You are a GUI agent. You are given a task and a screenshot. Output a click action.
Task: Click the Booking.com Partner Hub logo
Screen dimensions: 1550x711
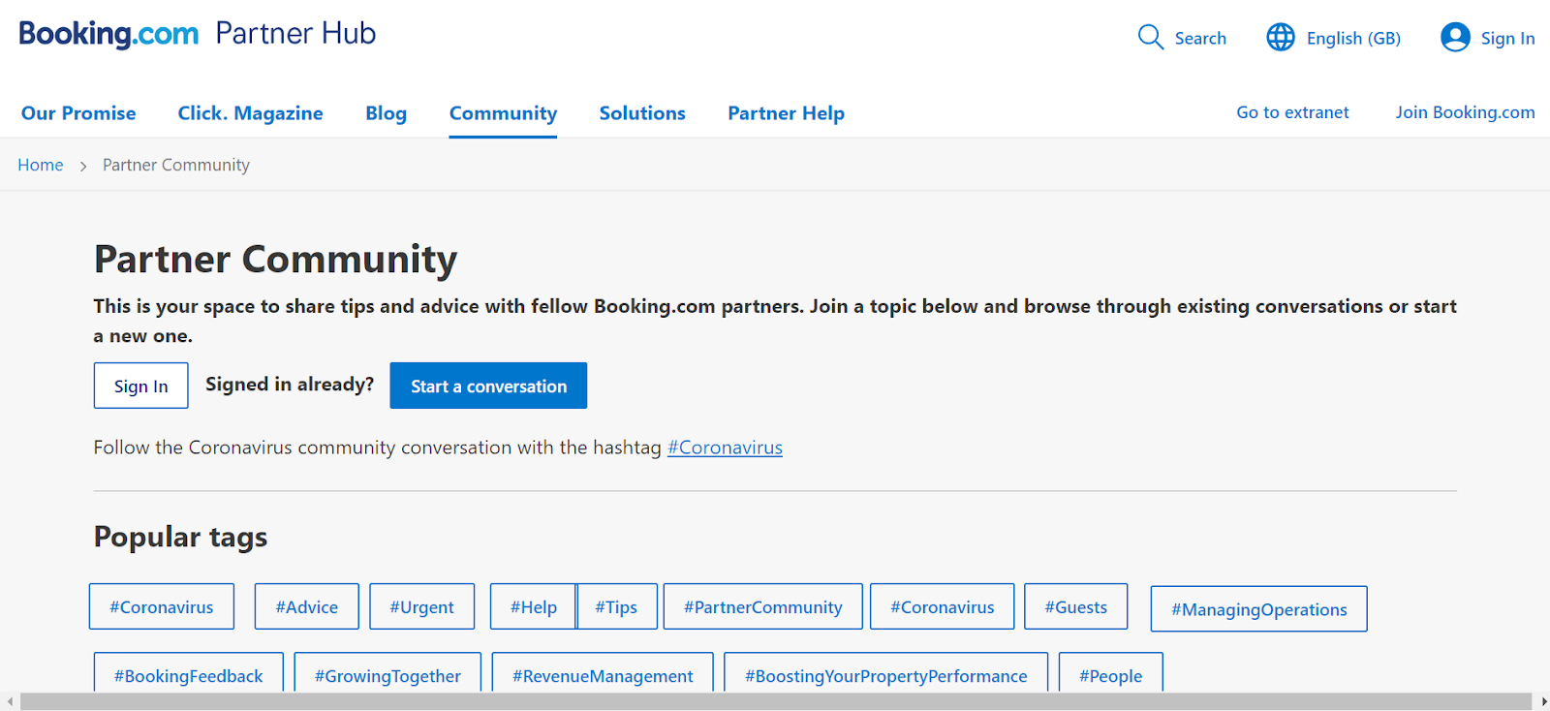point(198,34)
